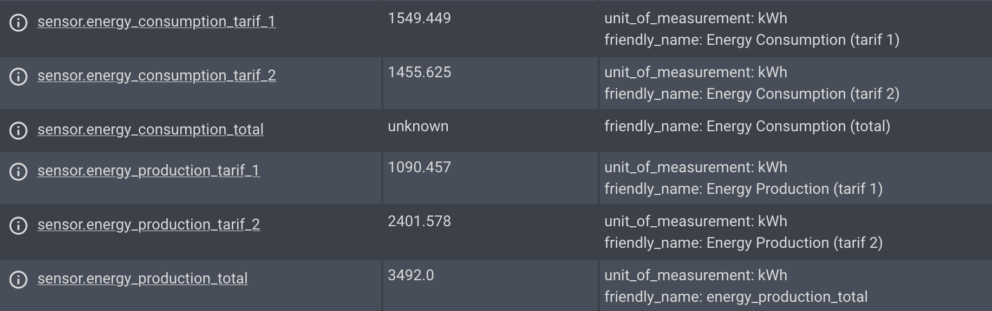Select the sensor.energy_production_tarif_2 entity name
Viewport: 992px width, 311px height.
point(148,225)
